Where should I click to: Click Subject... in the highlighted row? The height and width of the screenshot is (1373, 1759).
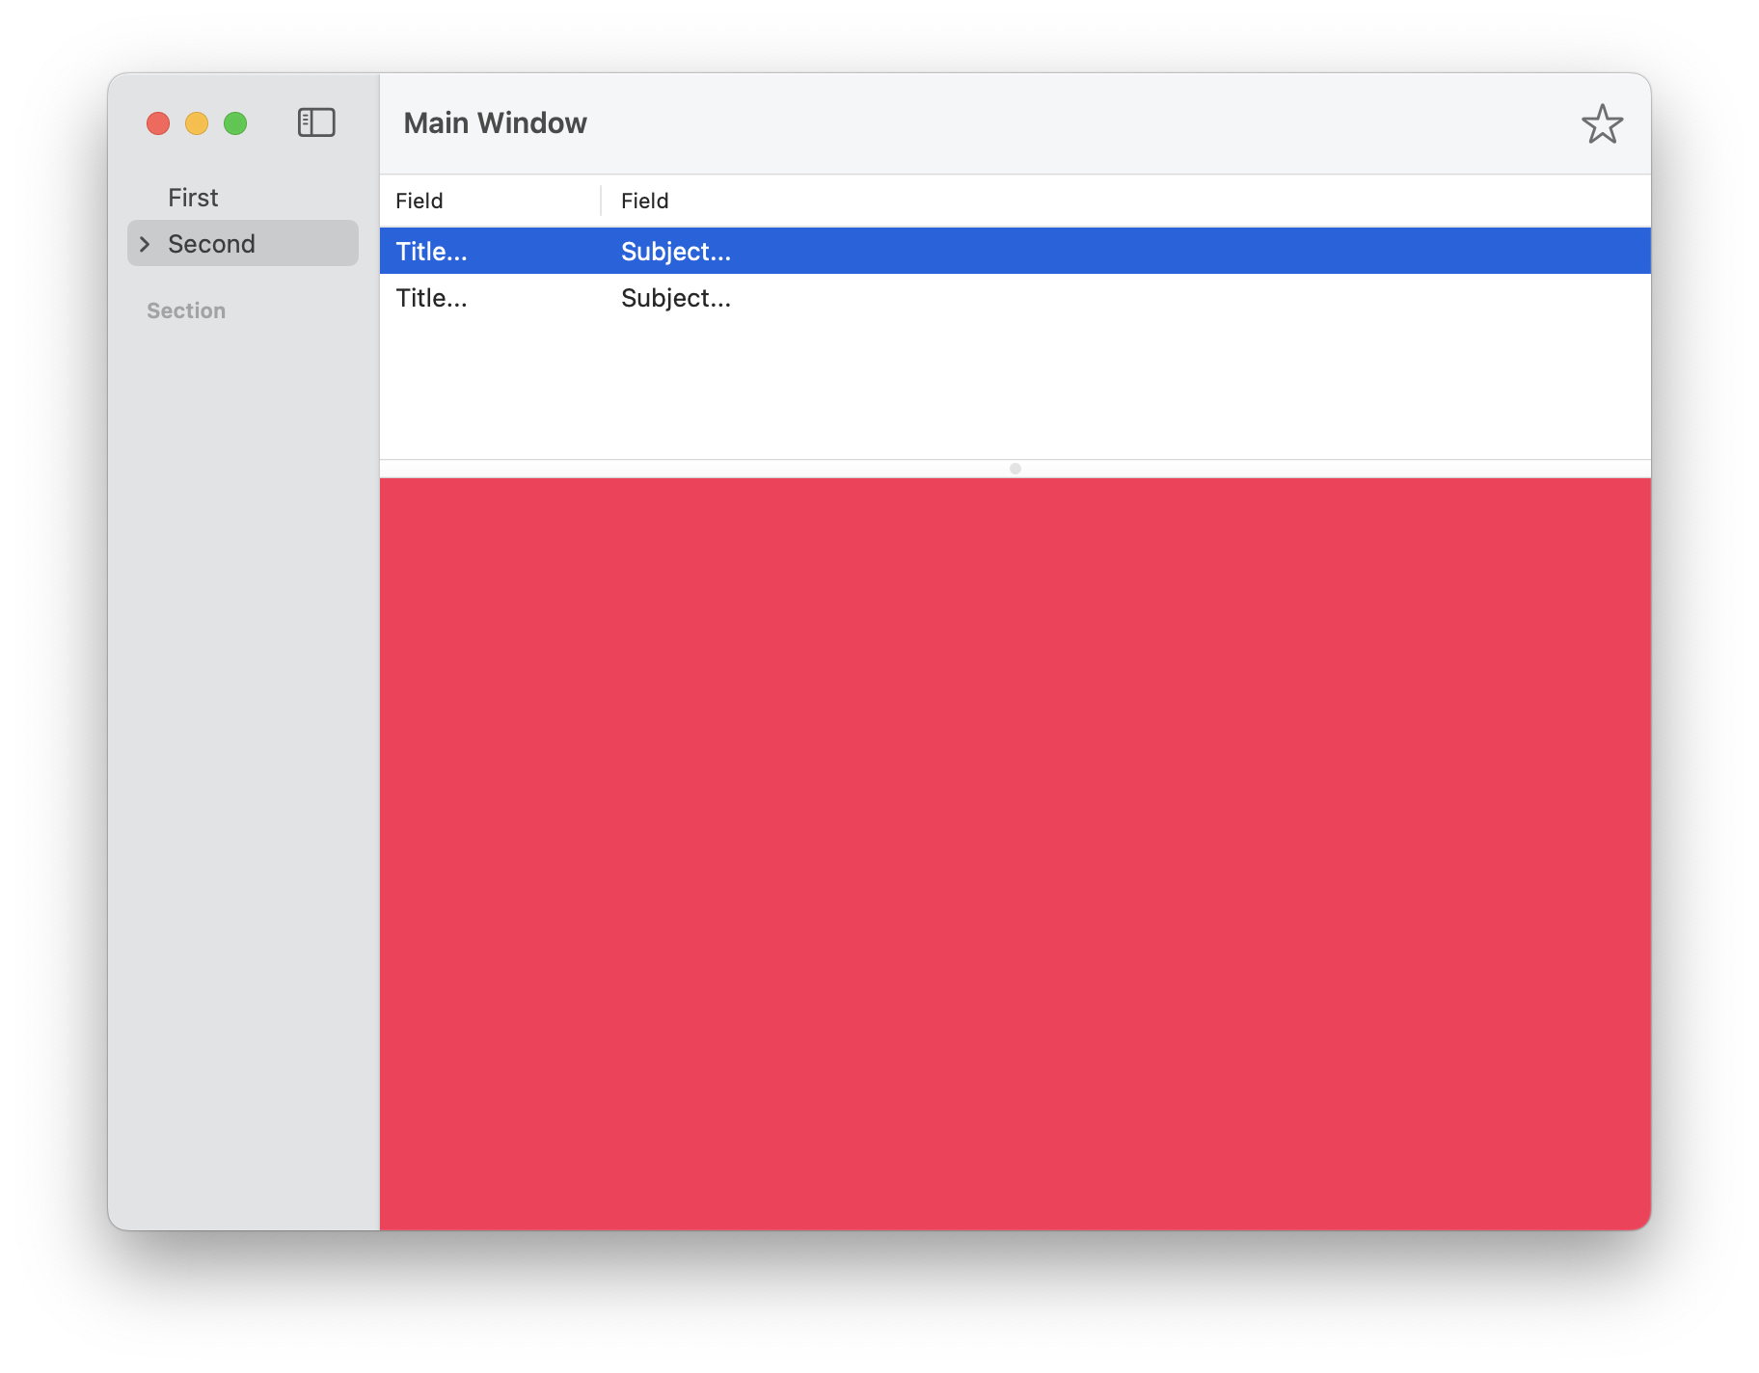pyautogui.click(x=676, y=252)
